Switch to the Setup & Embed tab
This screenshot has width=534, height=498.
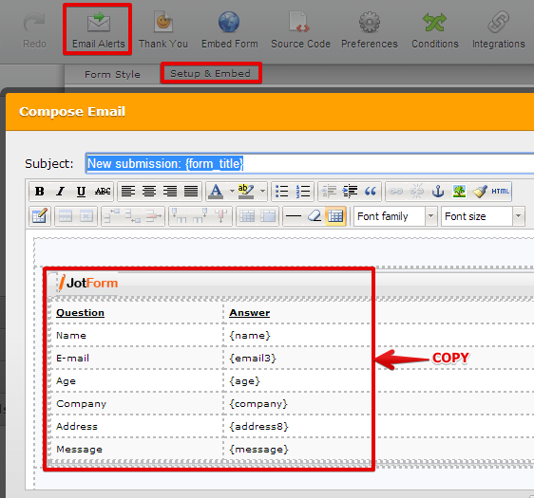(211, 73)
